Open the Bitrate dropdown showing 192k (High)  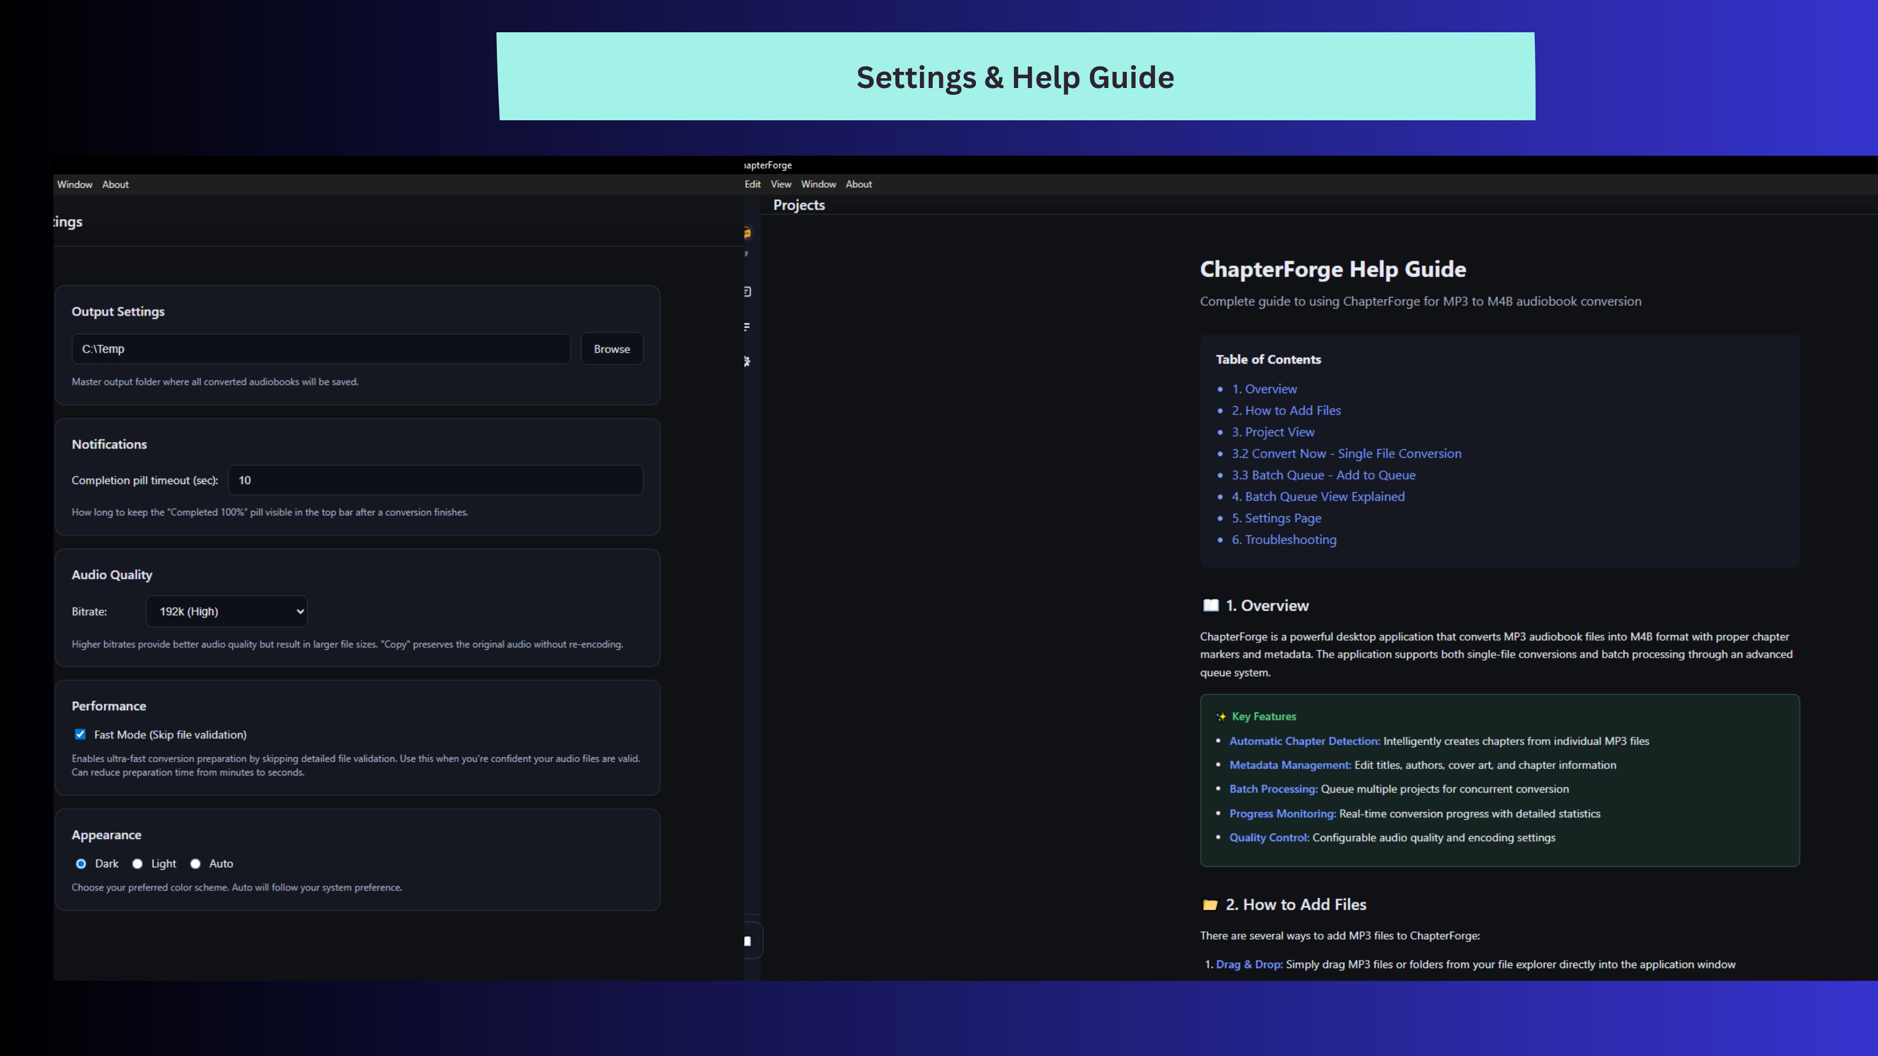click(226, 612)
